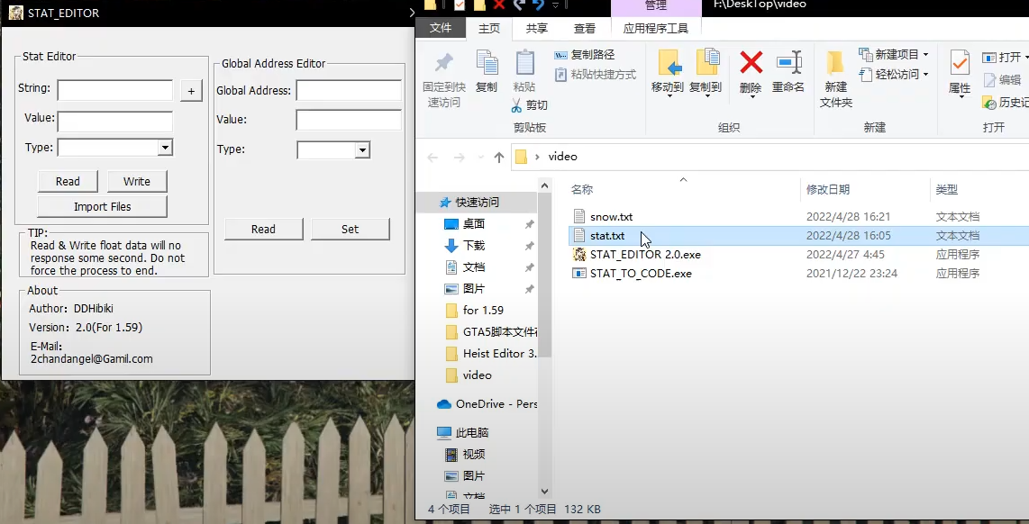
Task: Open Heist Editor folder in sidebar
Action: [499, 354]
